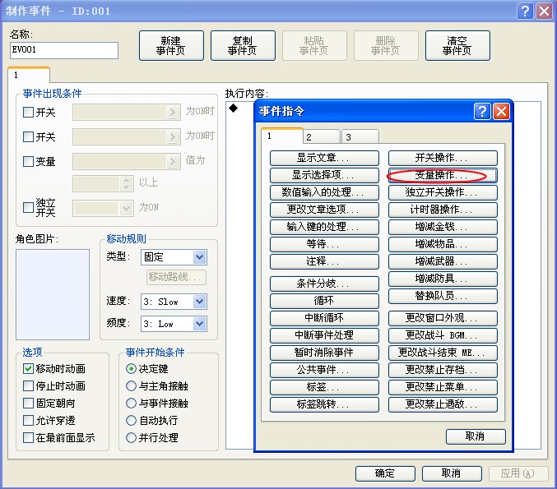Click 更改窗口外观 command button

[443, 318]
